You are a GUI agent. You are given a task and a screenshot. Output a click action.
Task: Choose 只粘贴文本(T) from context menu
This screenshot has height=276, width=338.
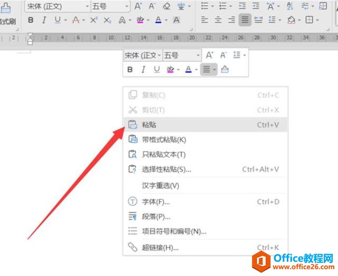coord(205,155)
